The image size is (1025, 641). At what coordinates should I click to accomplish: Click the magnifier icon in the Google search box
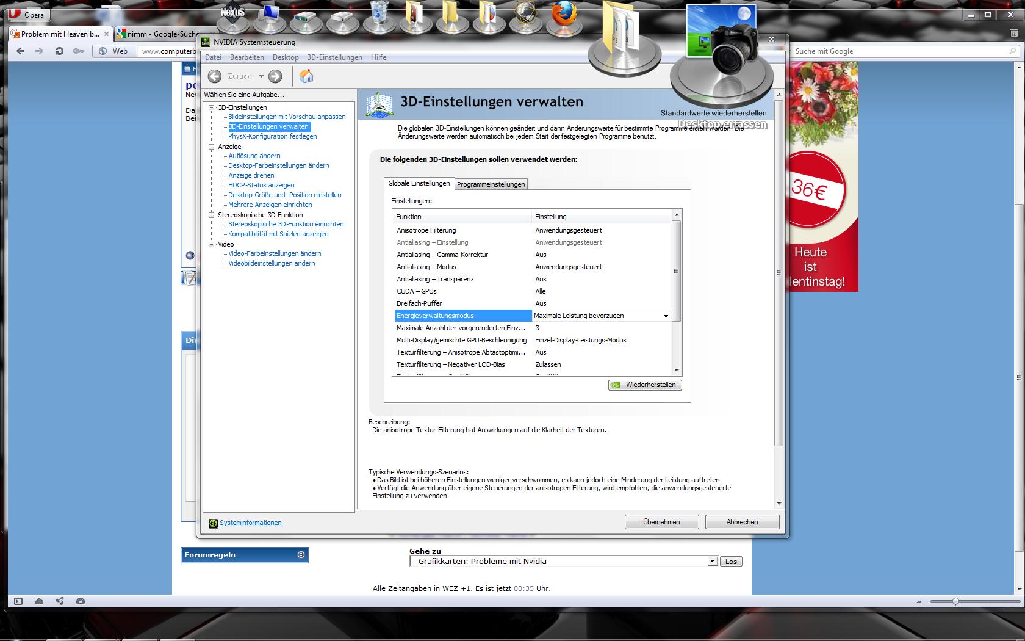click(1013, 51)
